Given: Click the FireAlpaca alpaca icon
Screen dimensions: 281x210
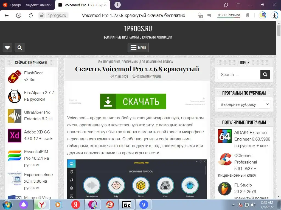Looking at the screenshot, I should (15, 96).
